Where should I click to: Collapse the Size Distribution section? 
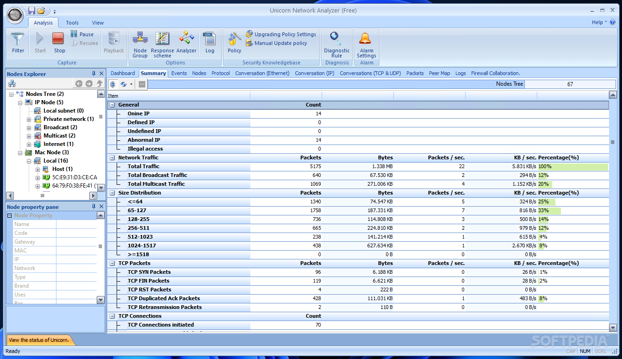click(x=112, y=193)
